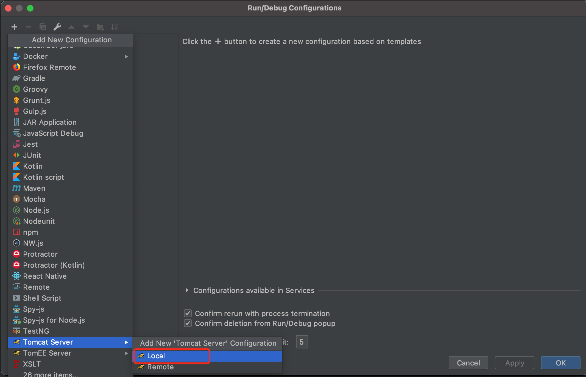This screenshot has height=377, width=586.
Task: Click the copy configuration toolbar icon
Action: [x=43, y=27]
